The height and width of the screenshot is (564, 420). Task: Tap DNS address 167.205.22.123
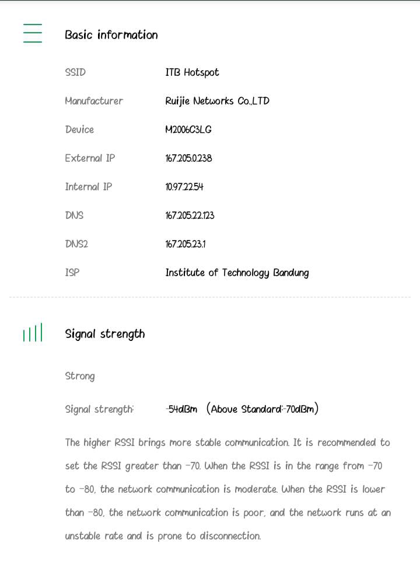pos(190,215)
